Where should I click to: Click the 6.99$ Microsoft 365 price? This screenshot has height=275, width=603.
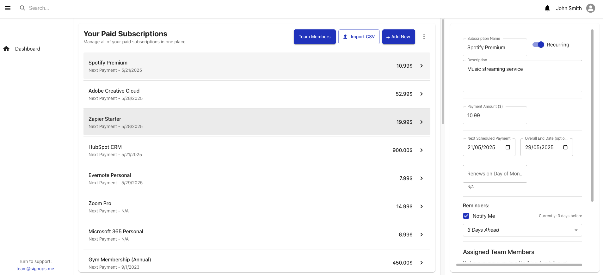click(406, 235)
